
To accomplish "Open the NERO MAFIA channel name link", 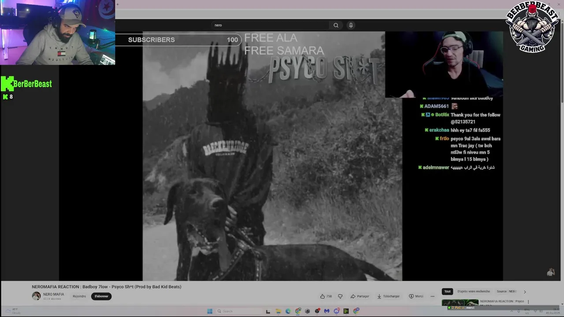I will [53, 294].
